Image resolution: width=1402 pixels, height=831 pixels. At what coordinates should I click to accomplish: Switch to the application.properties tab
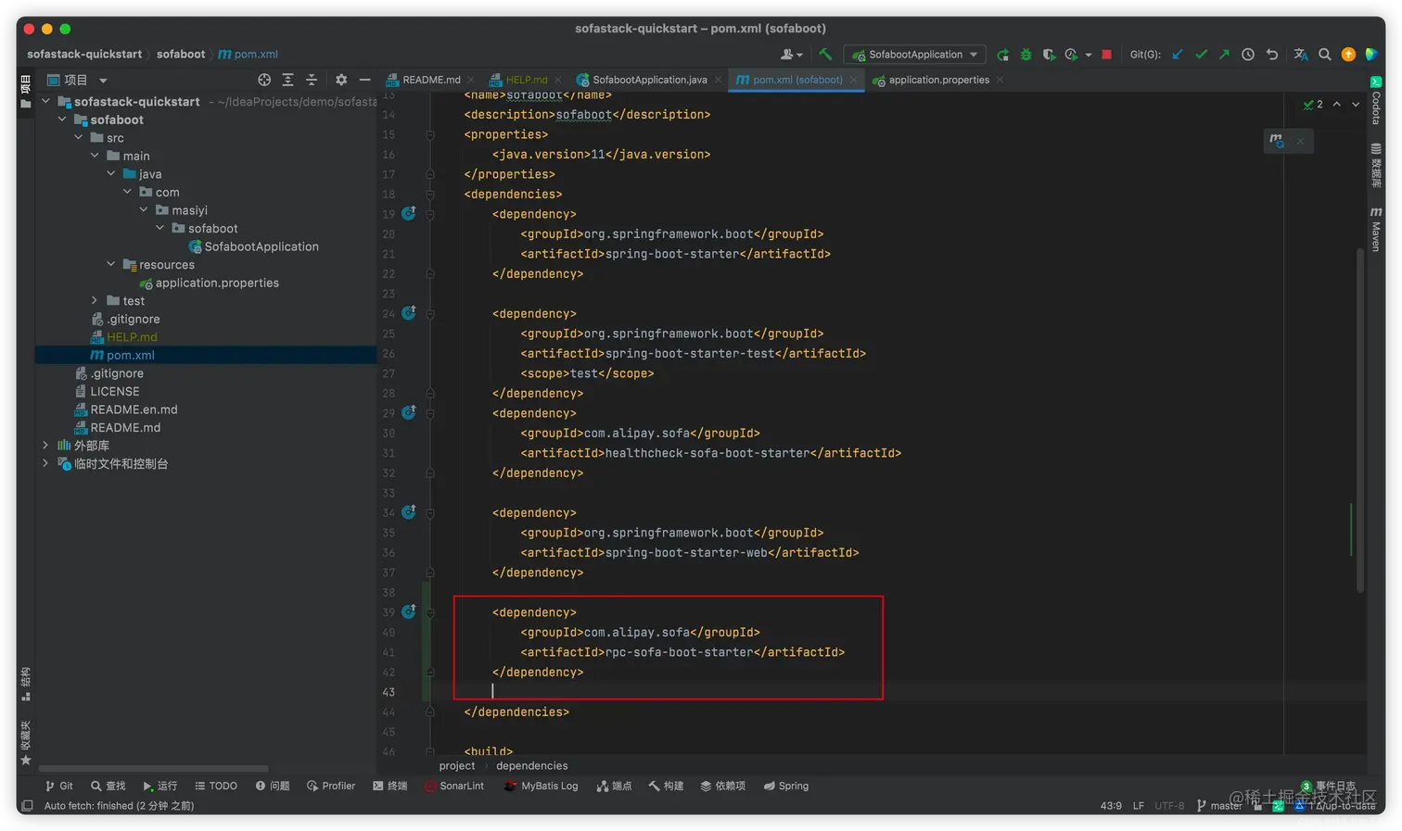[938, 80]
